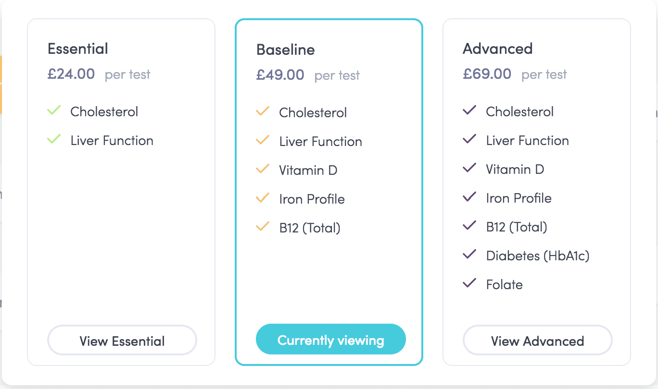
Task: Open the View Advanced plan button
Action: [538, 340]
